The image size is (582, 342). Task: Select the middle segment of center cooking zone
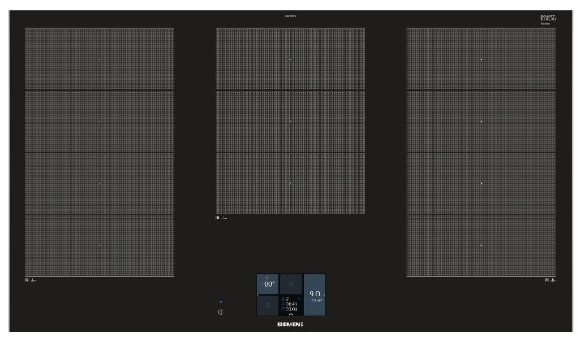coord(291,121)
